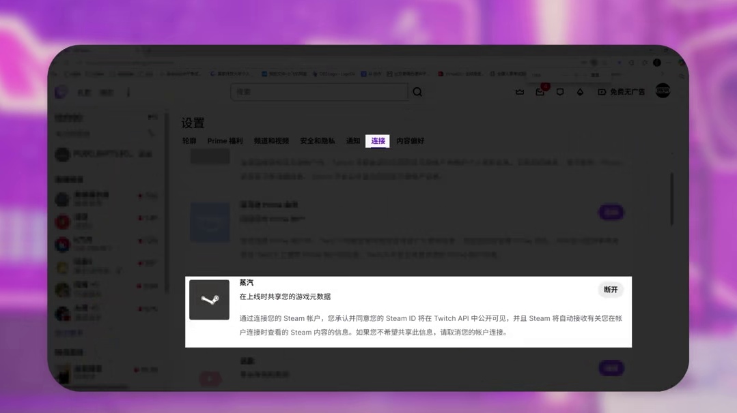Image resolution: width=737 pixels, height=413 pixels.
Task: Click the search magnifier icon
Action: pyautogui.click(x=417, y=92)
